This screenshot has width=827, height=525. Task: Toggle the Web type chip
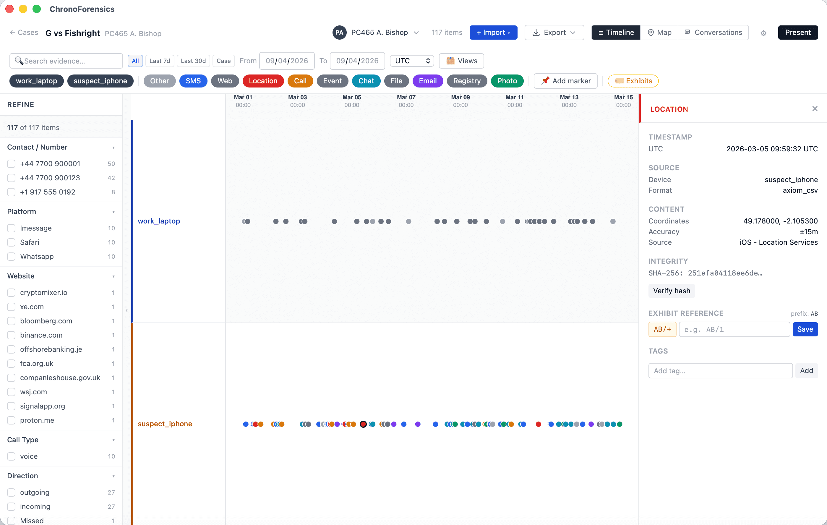click(225, 81)
